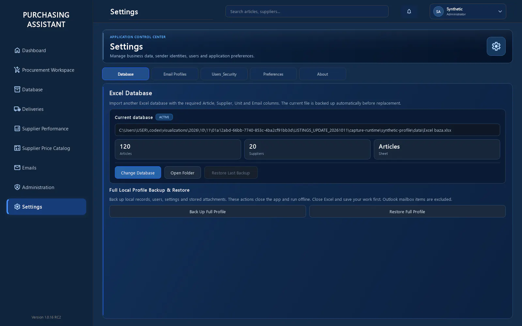The height and width of the screenshot is (326, 522).
Task: Click the Procurement Workspace cart icon
Action: [x=17, y=70]
